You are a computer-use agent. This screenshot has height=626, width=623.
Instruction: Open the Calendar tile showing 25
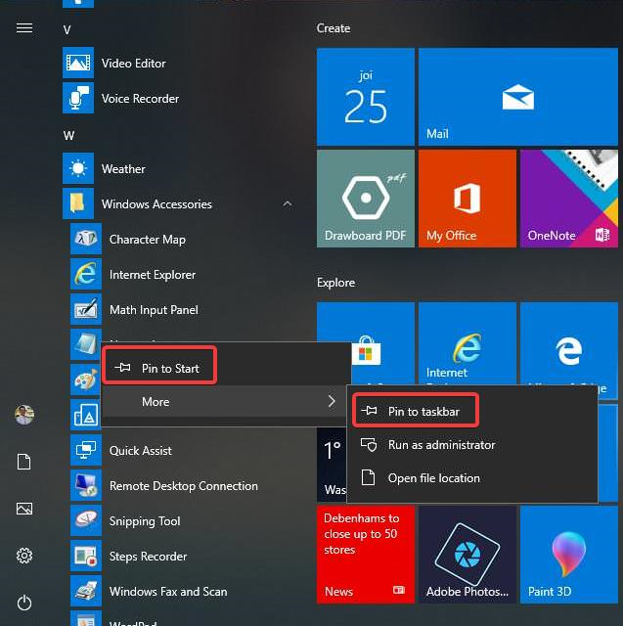pos(366,97)
